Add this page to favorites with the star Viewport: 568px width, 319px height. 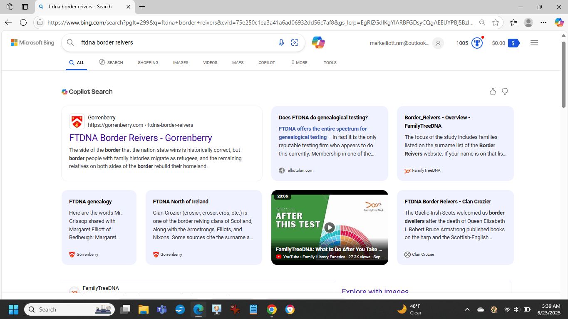click(x=495, y=22)
